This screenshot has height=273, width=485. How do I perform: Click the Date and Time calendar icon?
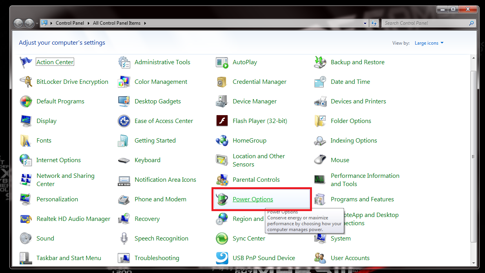pos(320,82)
